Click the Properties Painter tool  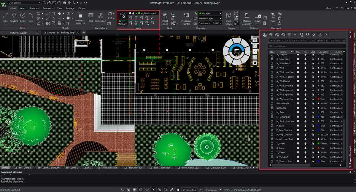coord(186,18)
